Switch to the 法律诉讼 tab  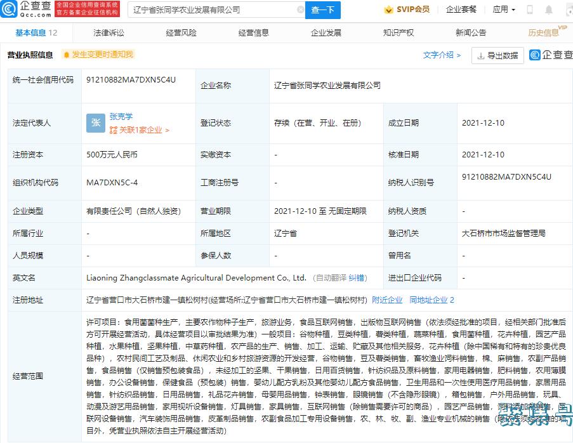pos(109,32)
